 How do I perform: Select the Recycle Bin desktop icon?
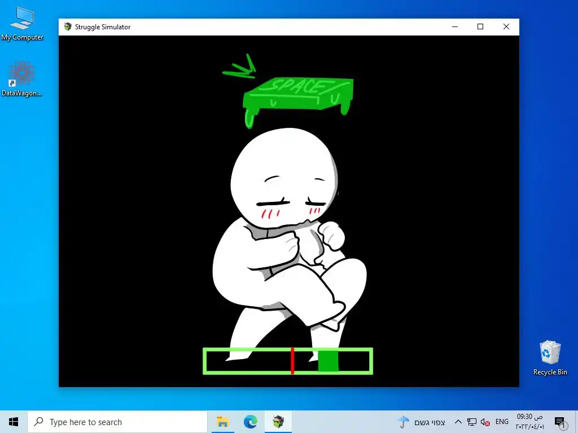coord(550,358)
